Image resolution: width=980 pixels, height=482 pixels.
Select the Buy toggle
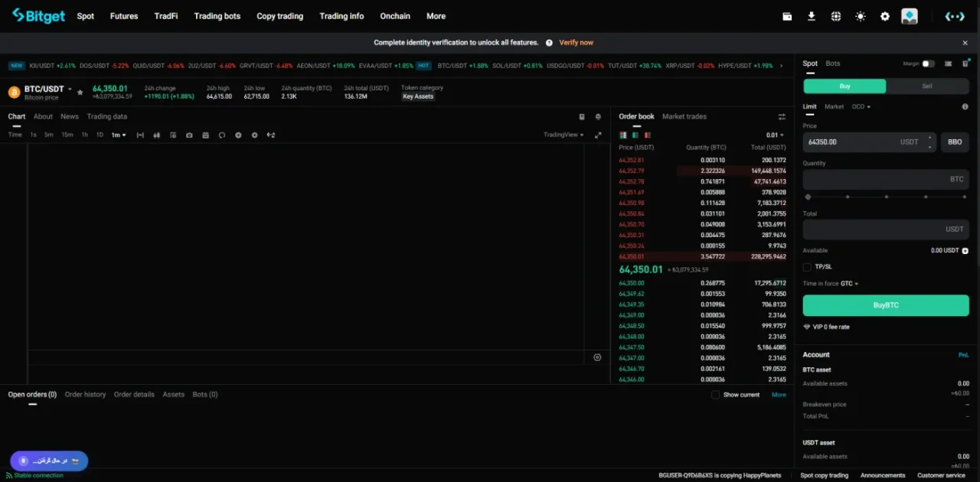click(844, 86)
